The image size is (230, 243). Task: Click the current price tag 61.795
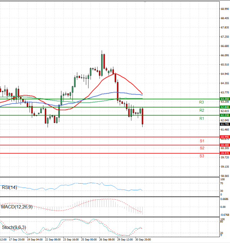pyautogui.click(x=225, y=124)
